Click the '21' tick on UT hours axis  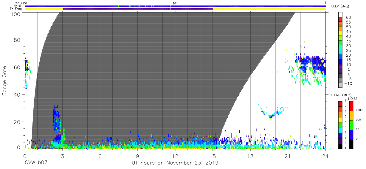pyautogui.click(x=288, y=156)
